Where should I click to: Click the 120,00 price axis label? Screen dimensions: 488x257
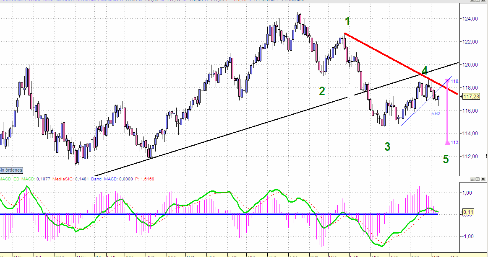click(x=470, y=65)
